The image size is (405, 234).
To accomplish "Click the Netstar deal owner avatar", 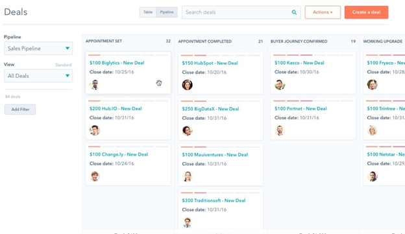I will [x=372, y=176].
